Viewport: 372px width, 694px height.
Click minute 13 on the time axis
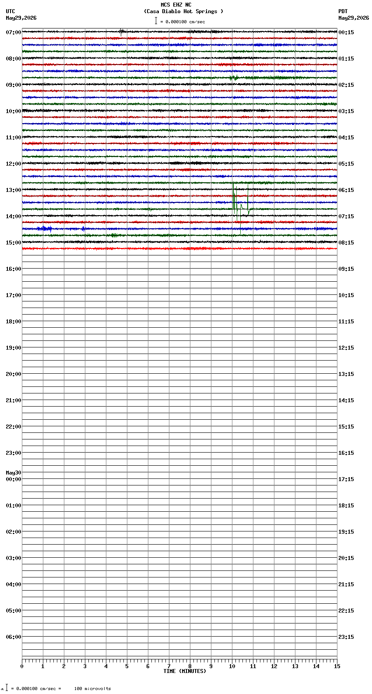295,666
